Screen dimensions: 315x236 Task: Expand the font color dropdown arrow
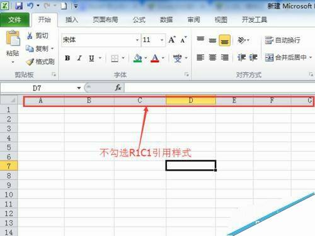(163, 58)
